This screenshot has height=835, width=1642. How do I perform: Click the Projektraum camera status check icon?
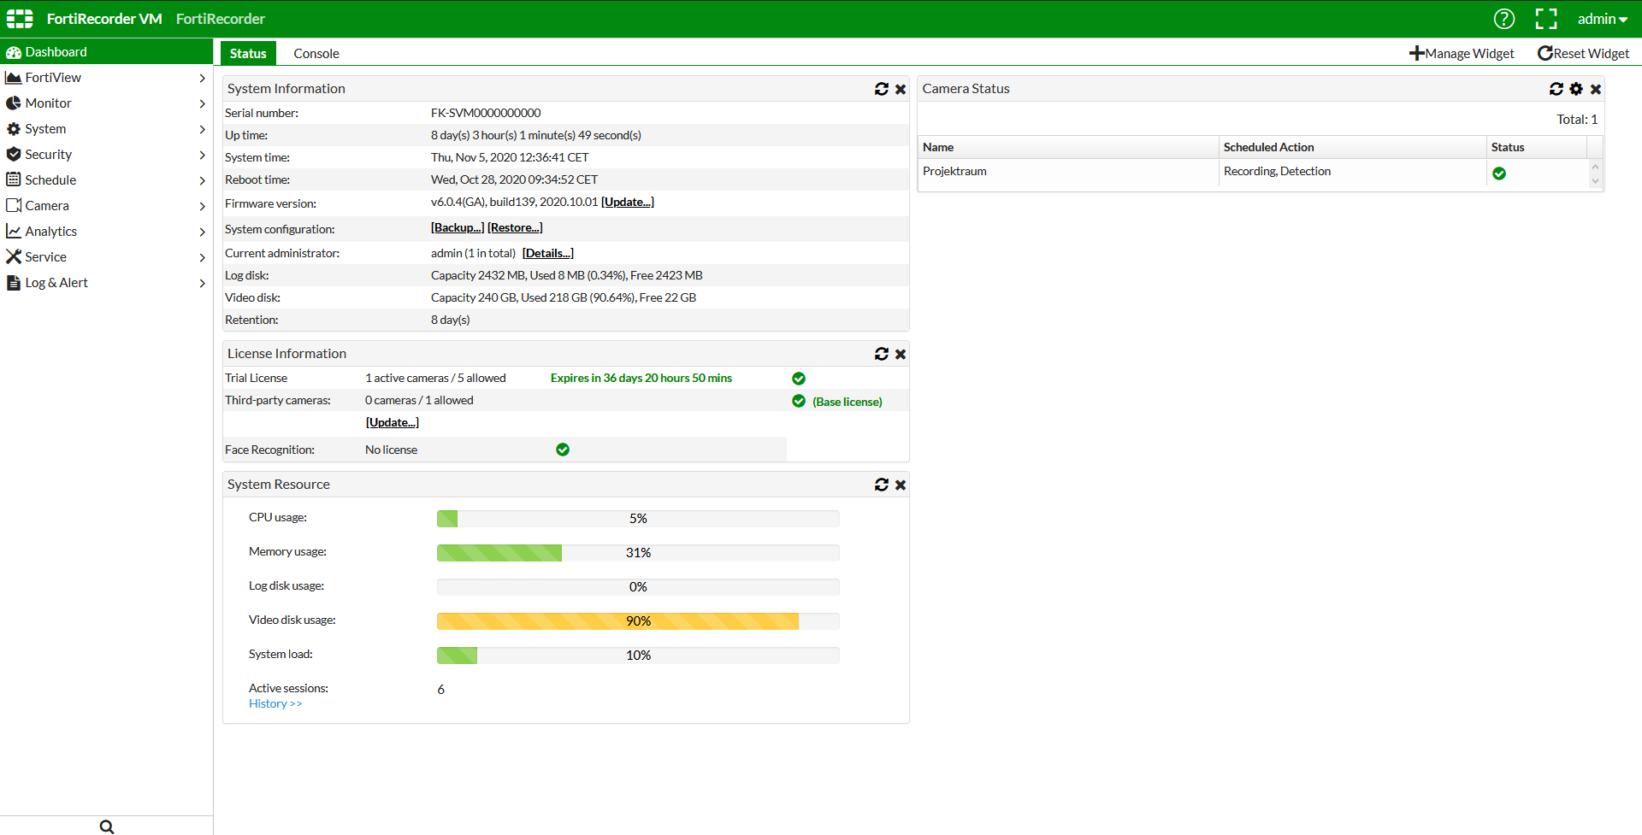(x=1499, y=173)
